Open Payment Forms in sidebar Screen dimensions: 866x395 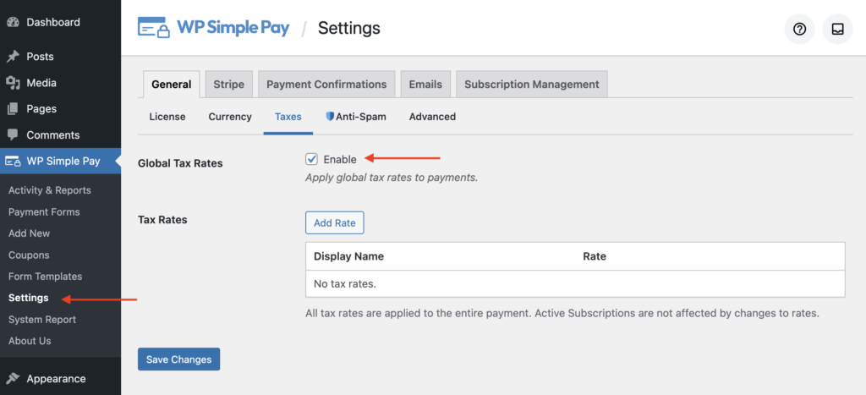pos(44,212)
